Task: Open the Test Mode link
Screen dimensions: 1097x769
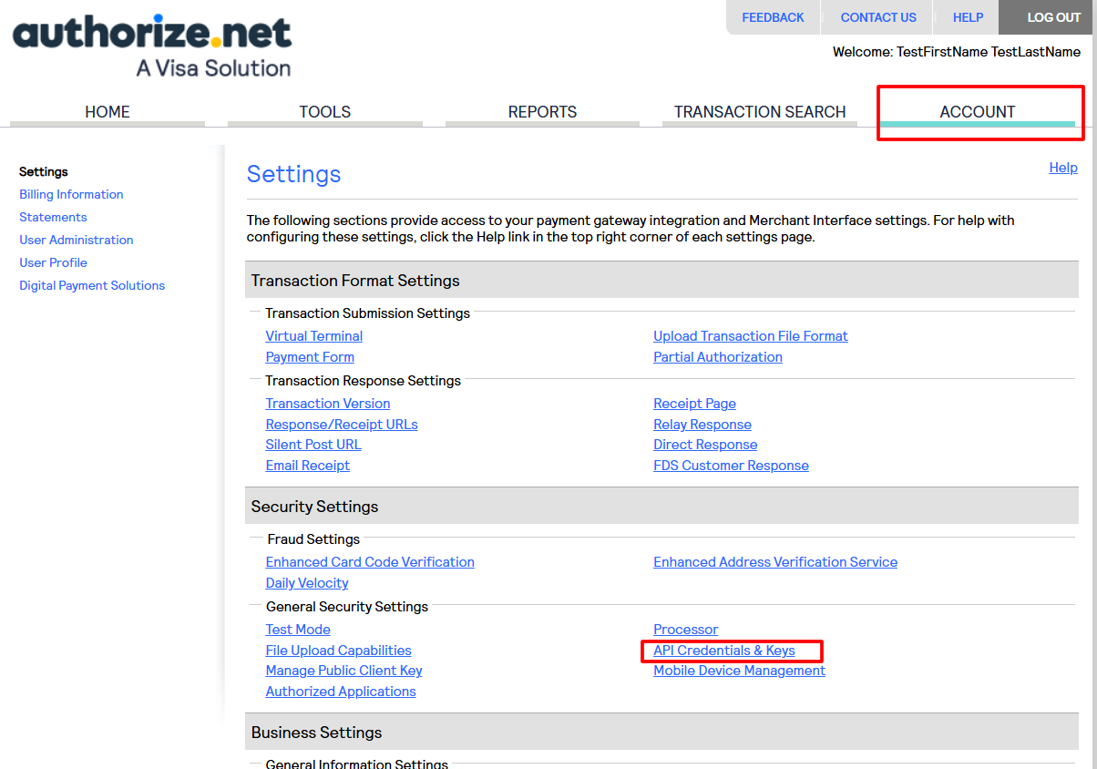Action: [x=298, y=630]
